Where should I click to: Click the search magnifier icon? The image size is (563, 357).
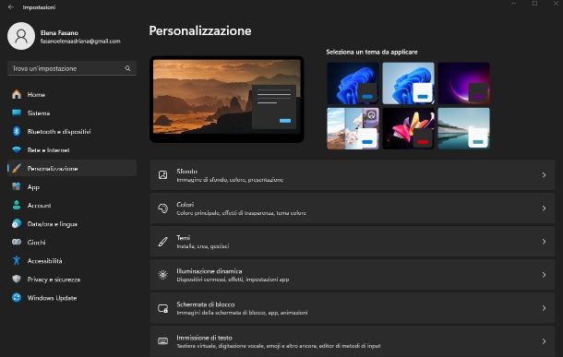(x=127, y=68)
